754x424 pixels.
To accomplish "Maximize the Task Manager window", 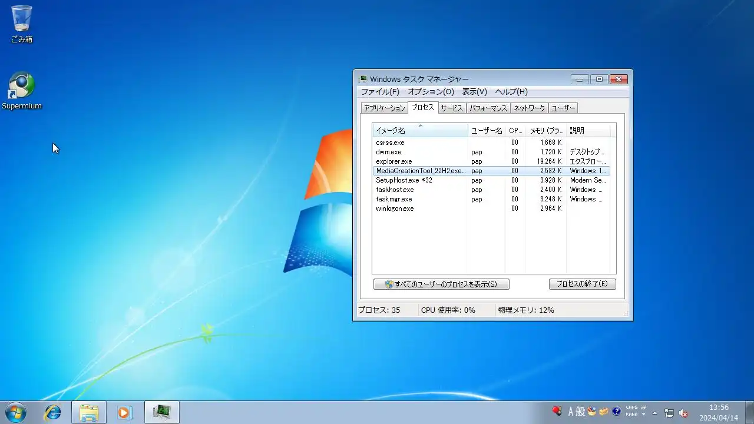I will point(599,79).
